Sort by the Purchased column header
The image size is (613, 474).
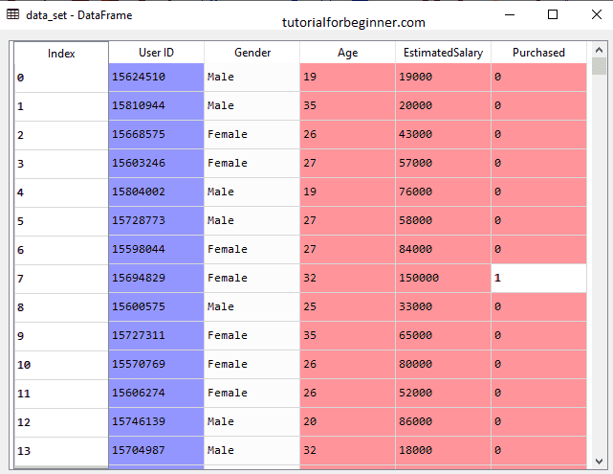[538, 53]
